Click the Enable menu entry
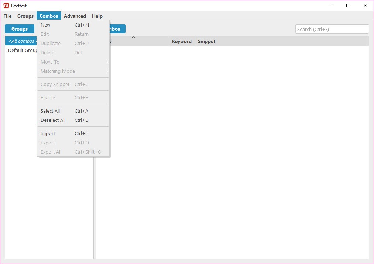 73,98
